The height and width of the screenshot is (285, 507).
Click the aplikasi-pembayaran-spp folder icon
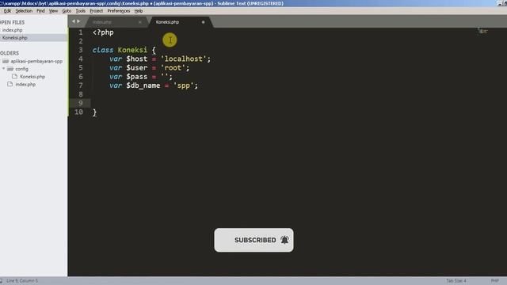(6, 61)
